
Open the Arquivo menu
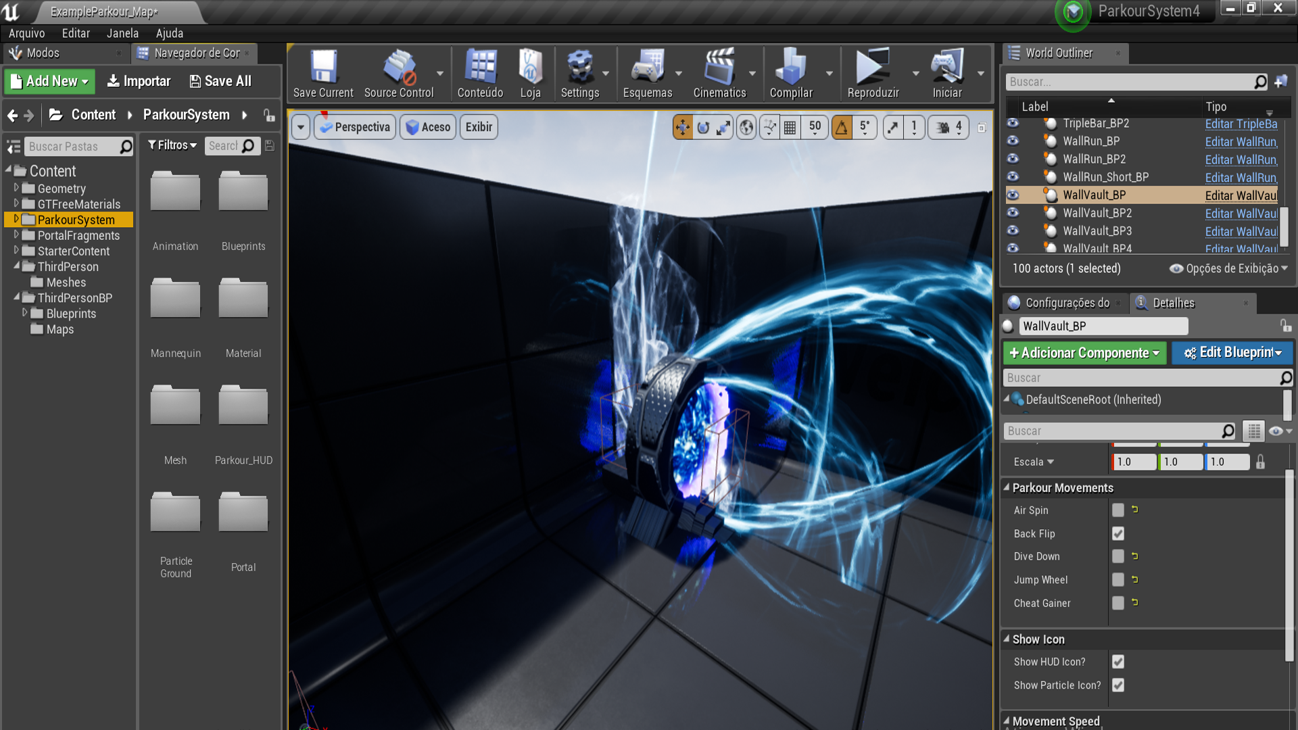coord(27,33)
